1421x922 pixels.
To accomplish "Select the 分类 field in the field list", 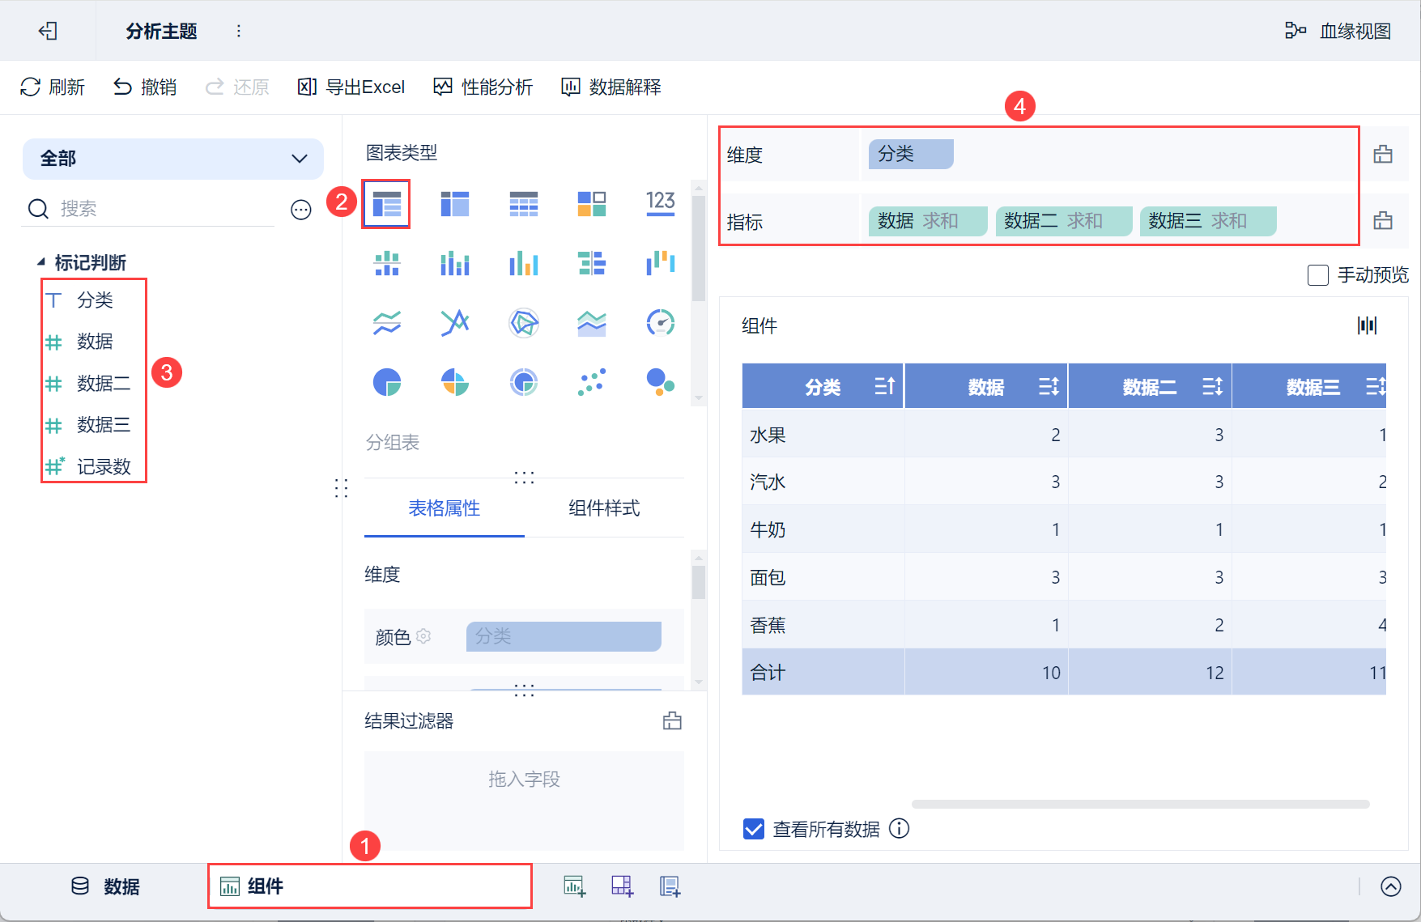I will pos(94,300).
